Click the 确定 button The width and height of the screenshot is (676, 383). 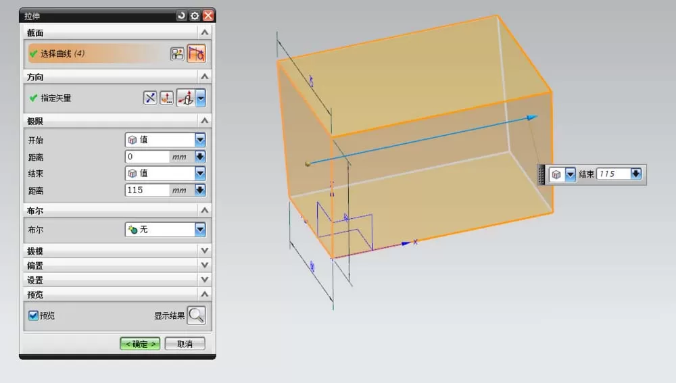[x=140, y=344]
